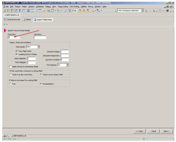Click the << Start button
The image size is (176, 142).
[139, 131]
